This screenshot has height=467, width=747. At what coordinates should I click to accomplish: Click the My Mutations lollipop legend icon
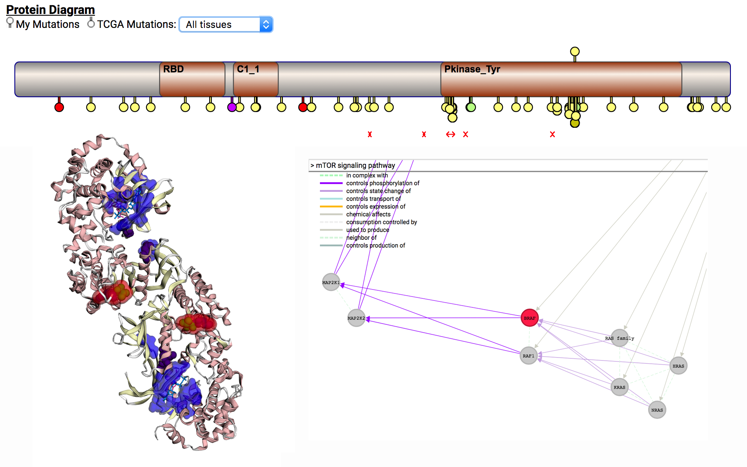pos(10,23)
